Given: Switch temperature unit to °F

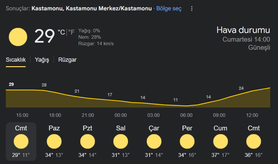Looking at the screenshot, I should point(71,32).
